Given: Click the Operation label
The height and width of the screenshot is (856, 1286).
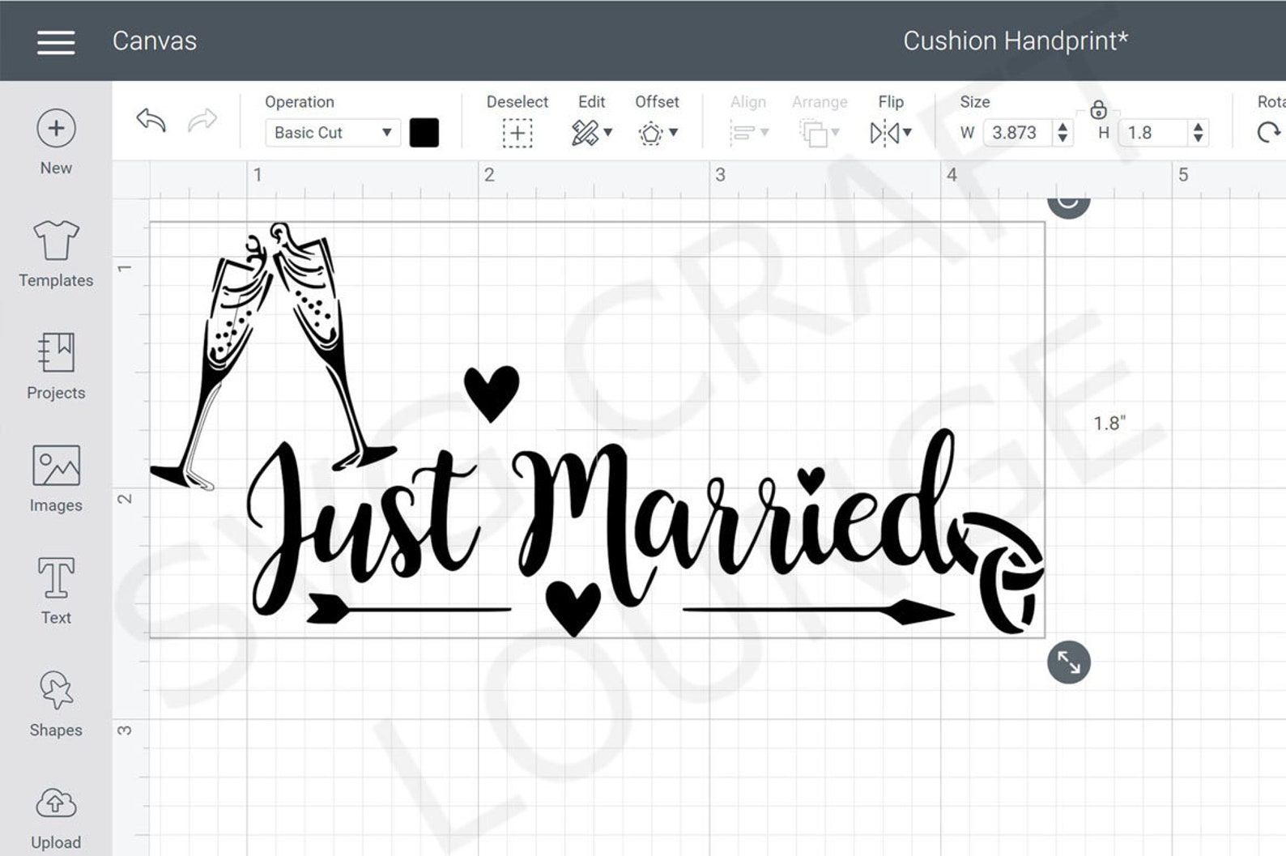Looking at the screenshot, I should point(300,102).
